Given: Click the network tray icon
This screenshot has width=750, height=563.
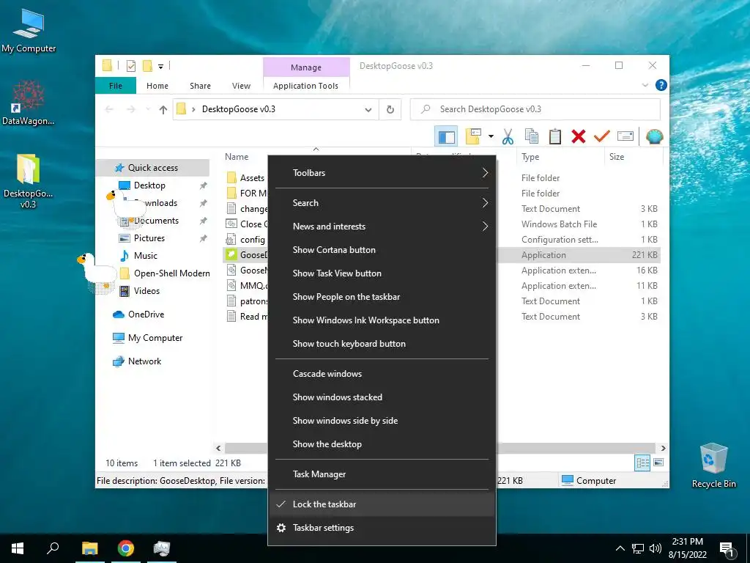Looking at the screenshot, I should pyautogui.click(x=638, y=548).
